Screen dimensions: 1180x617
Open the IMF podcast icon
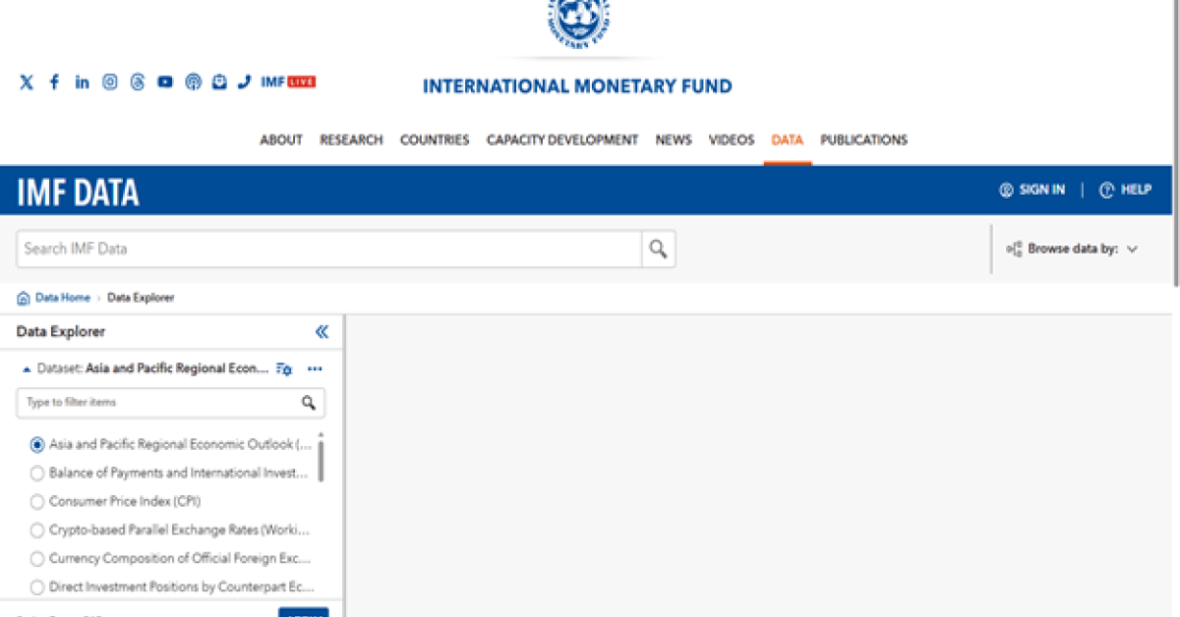point(192,82)
